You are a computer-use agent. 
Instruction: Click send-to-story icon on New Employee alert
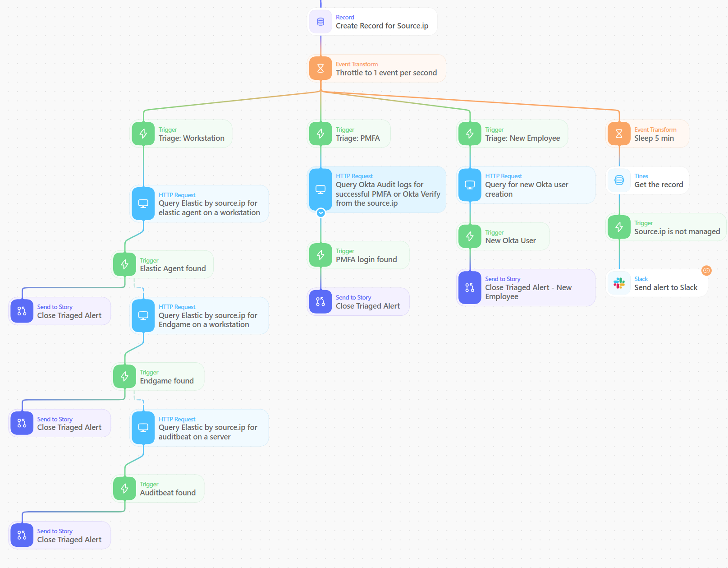470,287
